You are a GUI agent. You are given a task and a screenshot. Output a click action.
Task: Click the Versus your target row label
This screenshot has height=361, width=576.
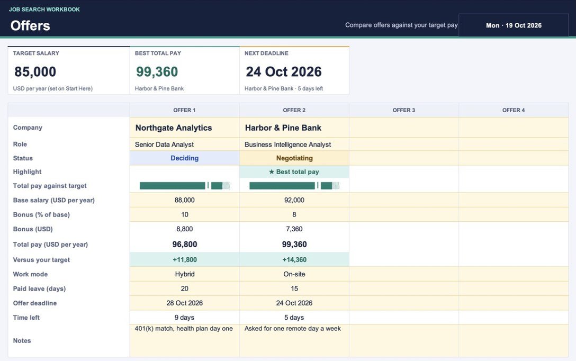click(41, 260)
